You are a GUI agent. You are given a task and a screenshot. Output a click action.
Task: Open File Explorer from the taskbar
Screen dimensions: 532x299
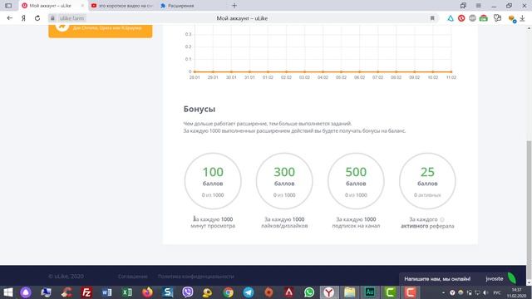tap(349, 292)
